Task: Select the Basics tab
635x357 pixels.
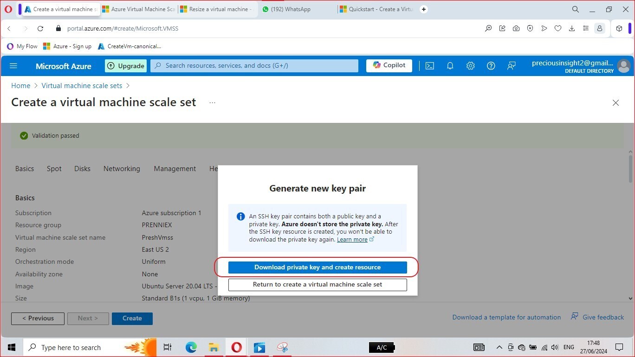Action: (x=25, y=169)
